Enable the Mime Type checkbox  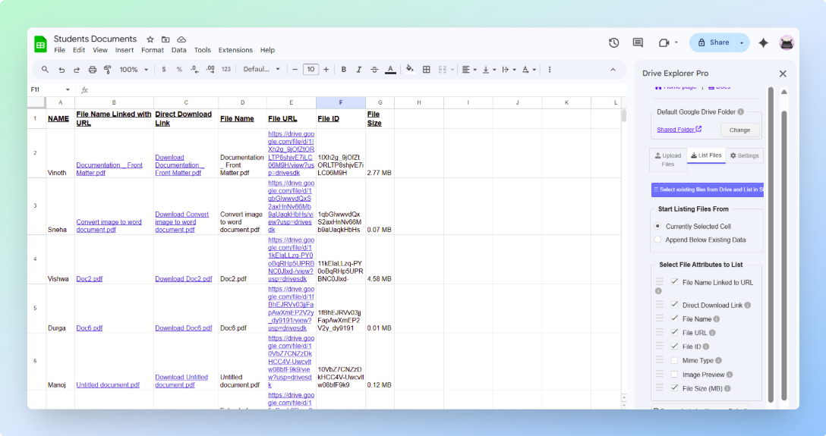tap(674, 360)
